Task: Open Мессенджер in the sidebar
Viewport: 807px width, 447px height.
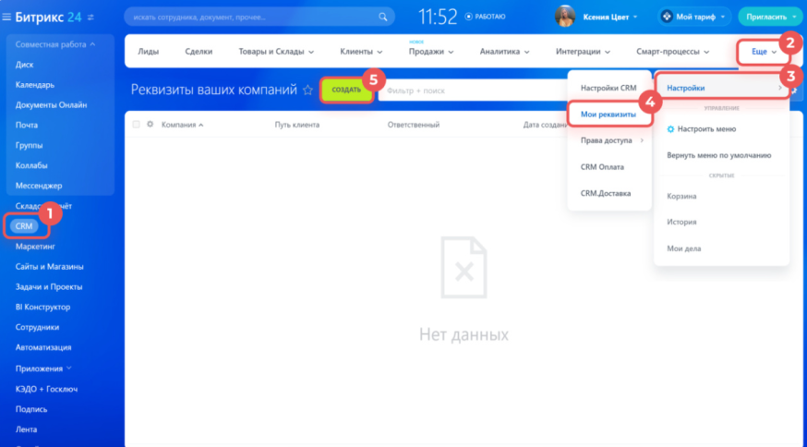Action: tap(39, 186)
